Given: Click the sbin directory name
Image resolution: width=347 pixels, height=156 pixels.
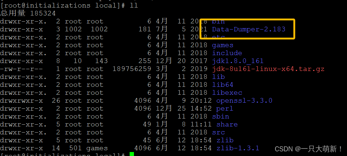Looking at the screenshot, I should click(221, 116).
